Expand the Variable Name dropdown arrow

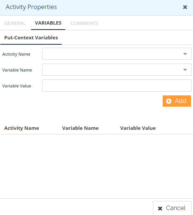[185, 70]
